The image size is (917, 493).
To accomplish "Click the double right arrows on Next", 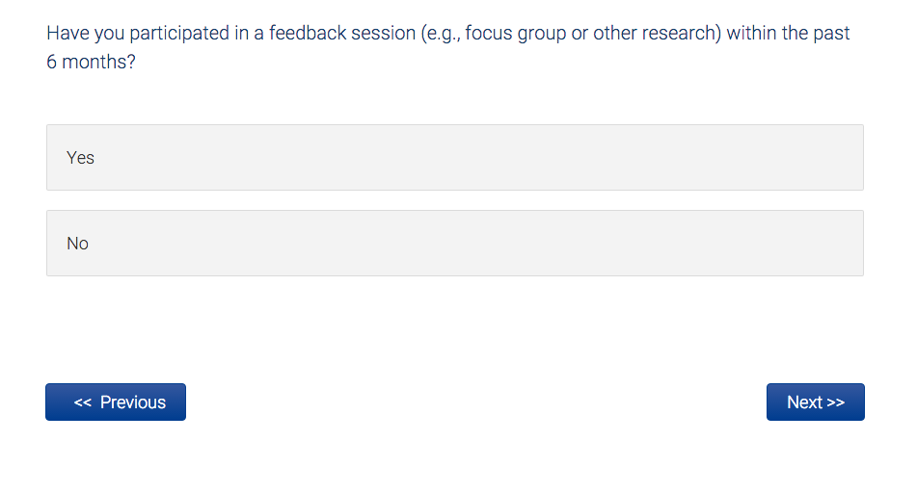I will [x=836, y=402].
